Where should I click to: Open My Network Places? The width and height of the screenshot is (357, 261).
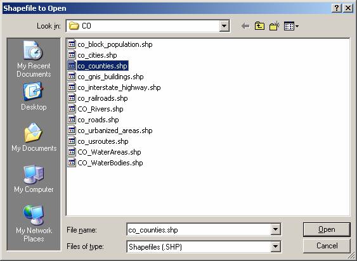point(34,224)
